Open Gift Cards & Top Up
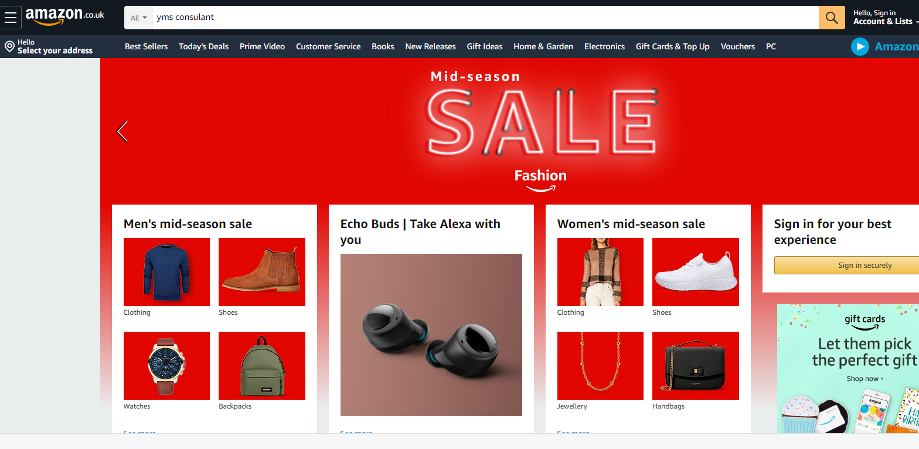 (672, 46)
